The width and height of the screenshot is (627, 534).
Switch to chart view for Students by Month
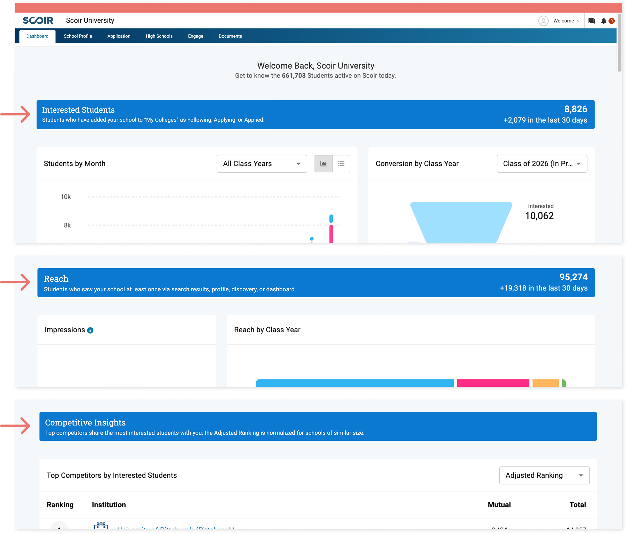point(323,164)
